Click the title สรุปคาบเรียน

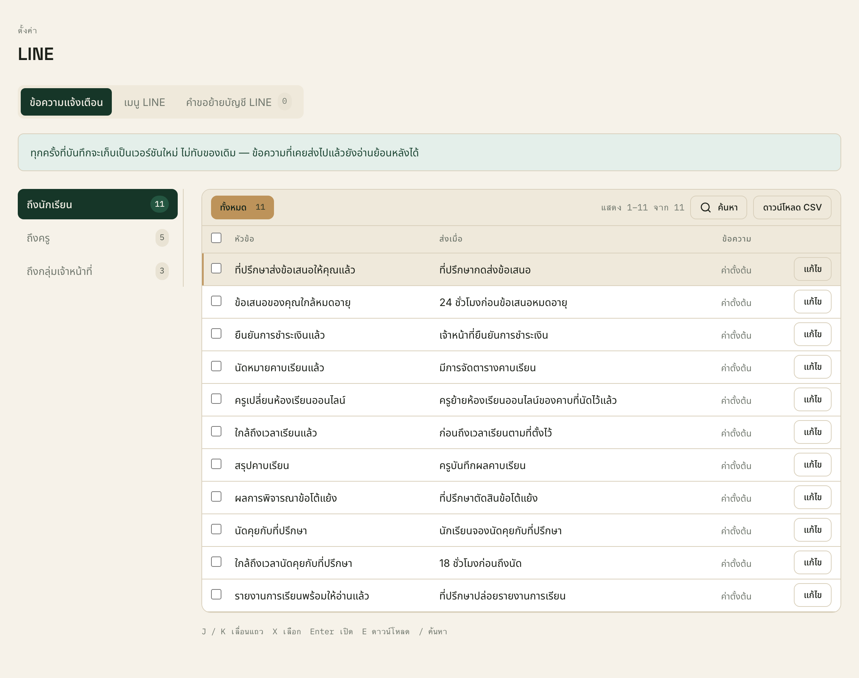click(x=262, y=465)
